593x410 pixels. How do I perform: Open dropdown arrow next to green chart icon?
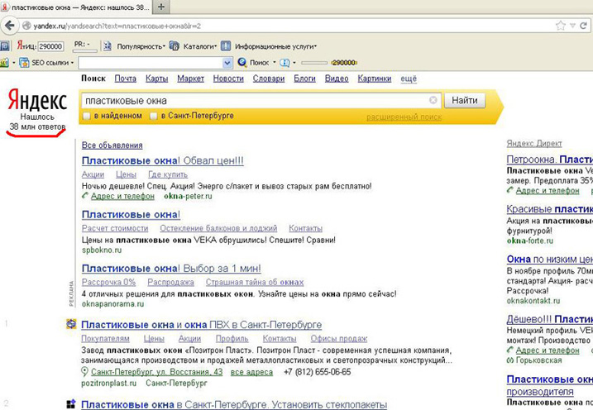(x=13, y=63)
